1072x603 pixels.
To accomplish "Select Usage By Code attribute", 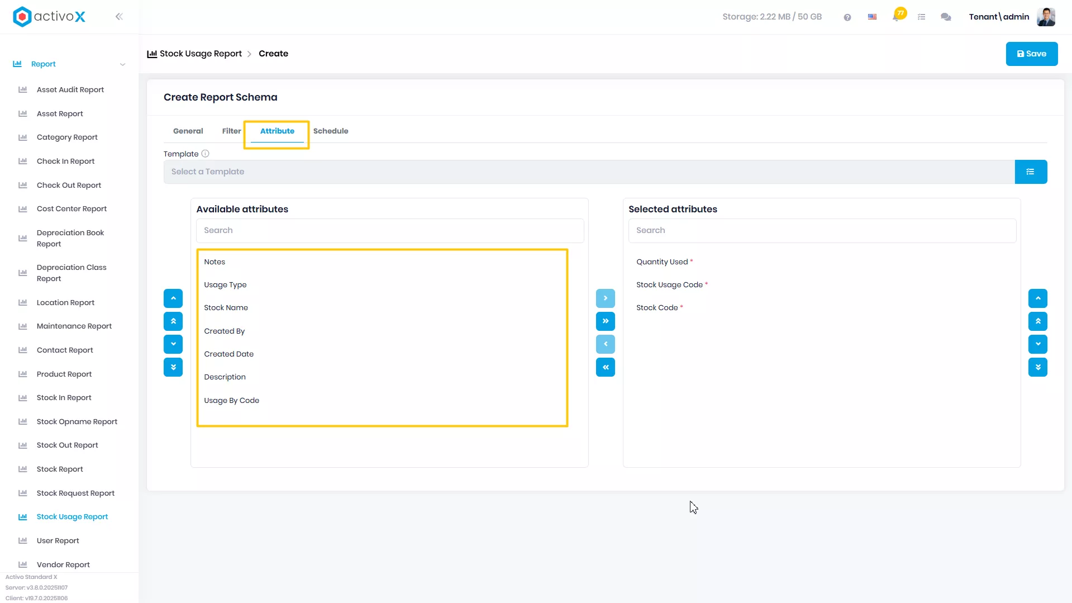I will pos(232,401).
